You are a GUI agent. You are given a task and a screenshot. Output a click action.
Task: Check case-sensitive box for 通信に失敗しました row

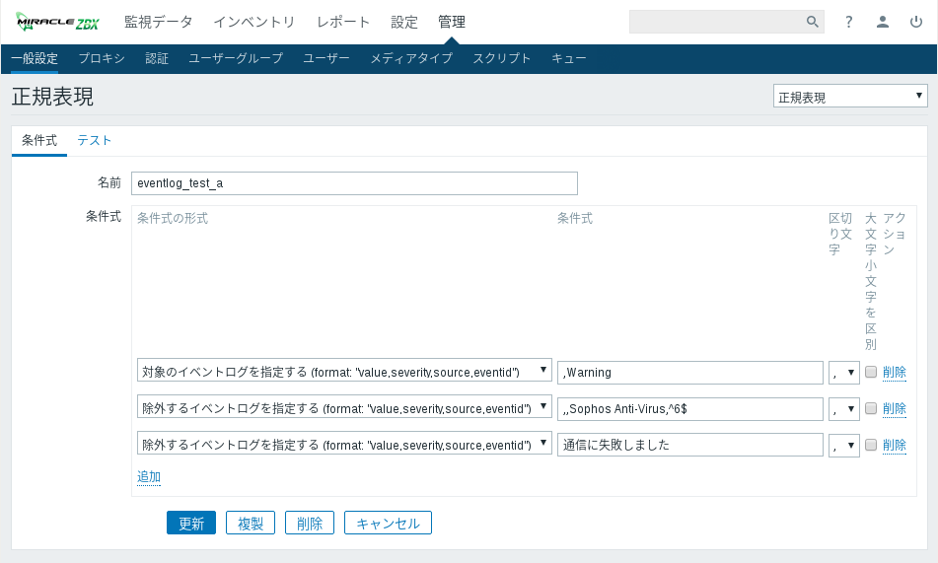[871, 445]
